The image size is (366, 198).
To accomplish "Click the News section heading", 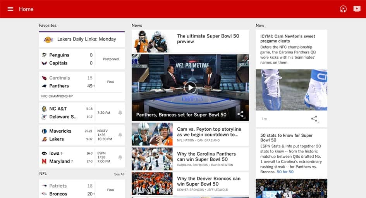I will click(137, 26).
